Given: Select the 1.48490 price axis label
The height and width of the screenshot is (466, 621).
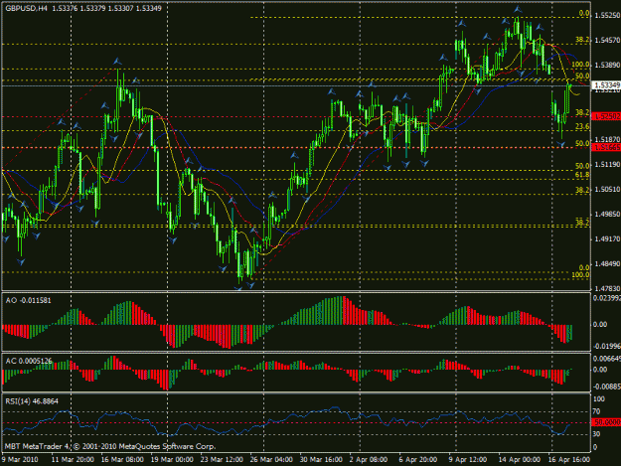Looking at the screenshot, I should pyautogui.click(x=607, y=263).
